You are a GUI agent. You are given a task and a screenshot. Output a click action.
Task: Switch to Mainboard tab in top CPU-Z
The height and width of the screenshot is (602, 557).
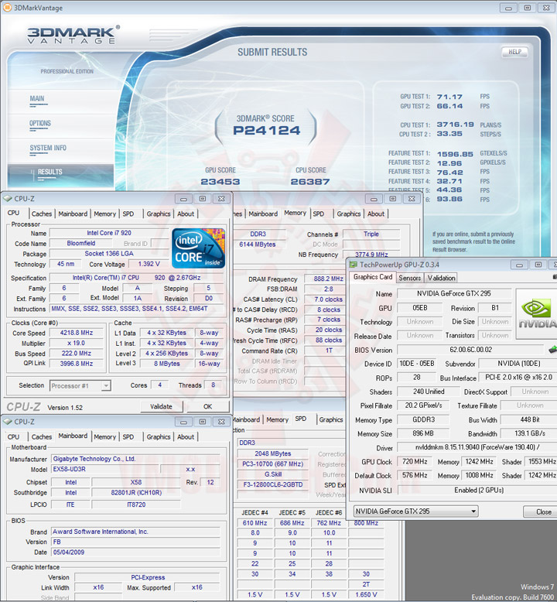pos(73,214)
